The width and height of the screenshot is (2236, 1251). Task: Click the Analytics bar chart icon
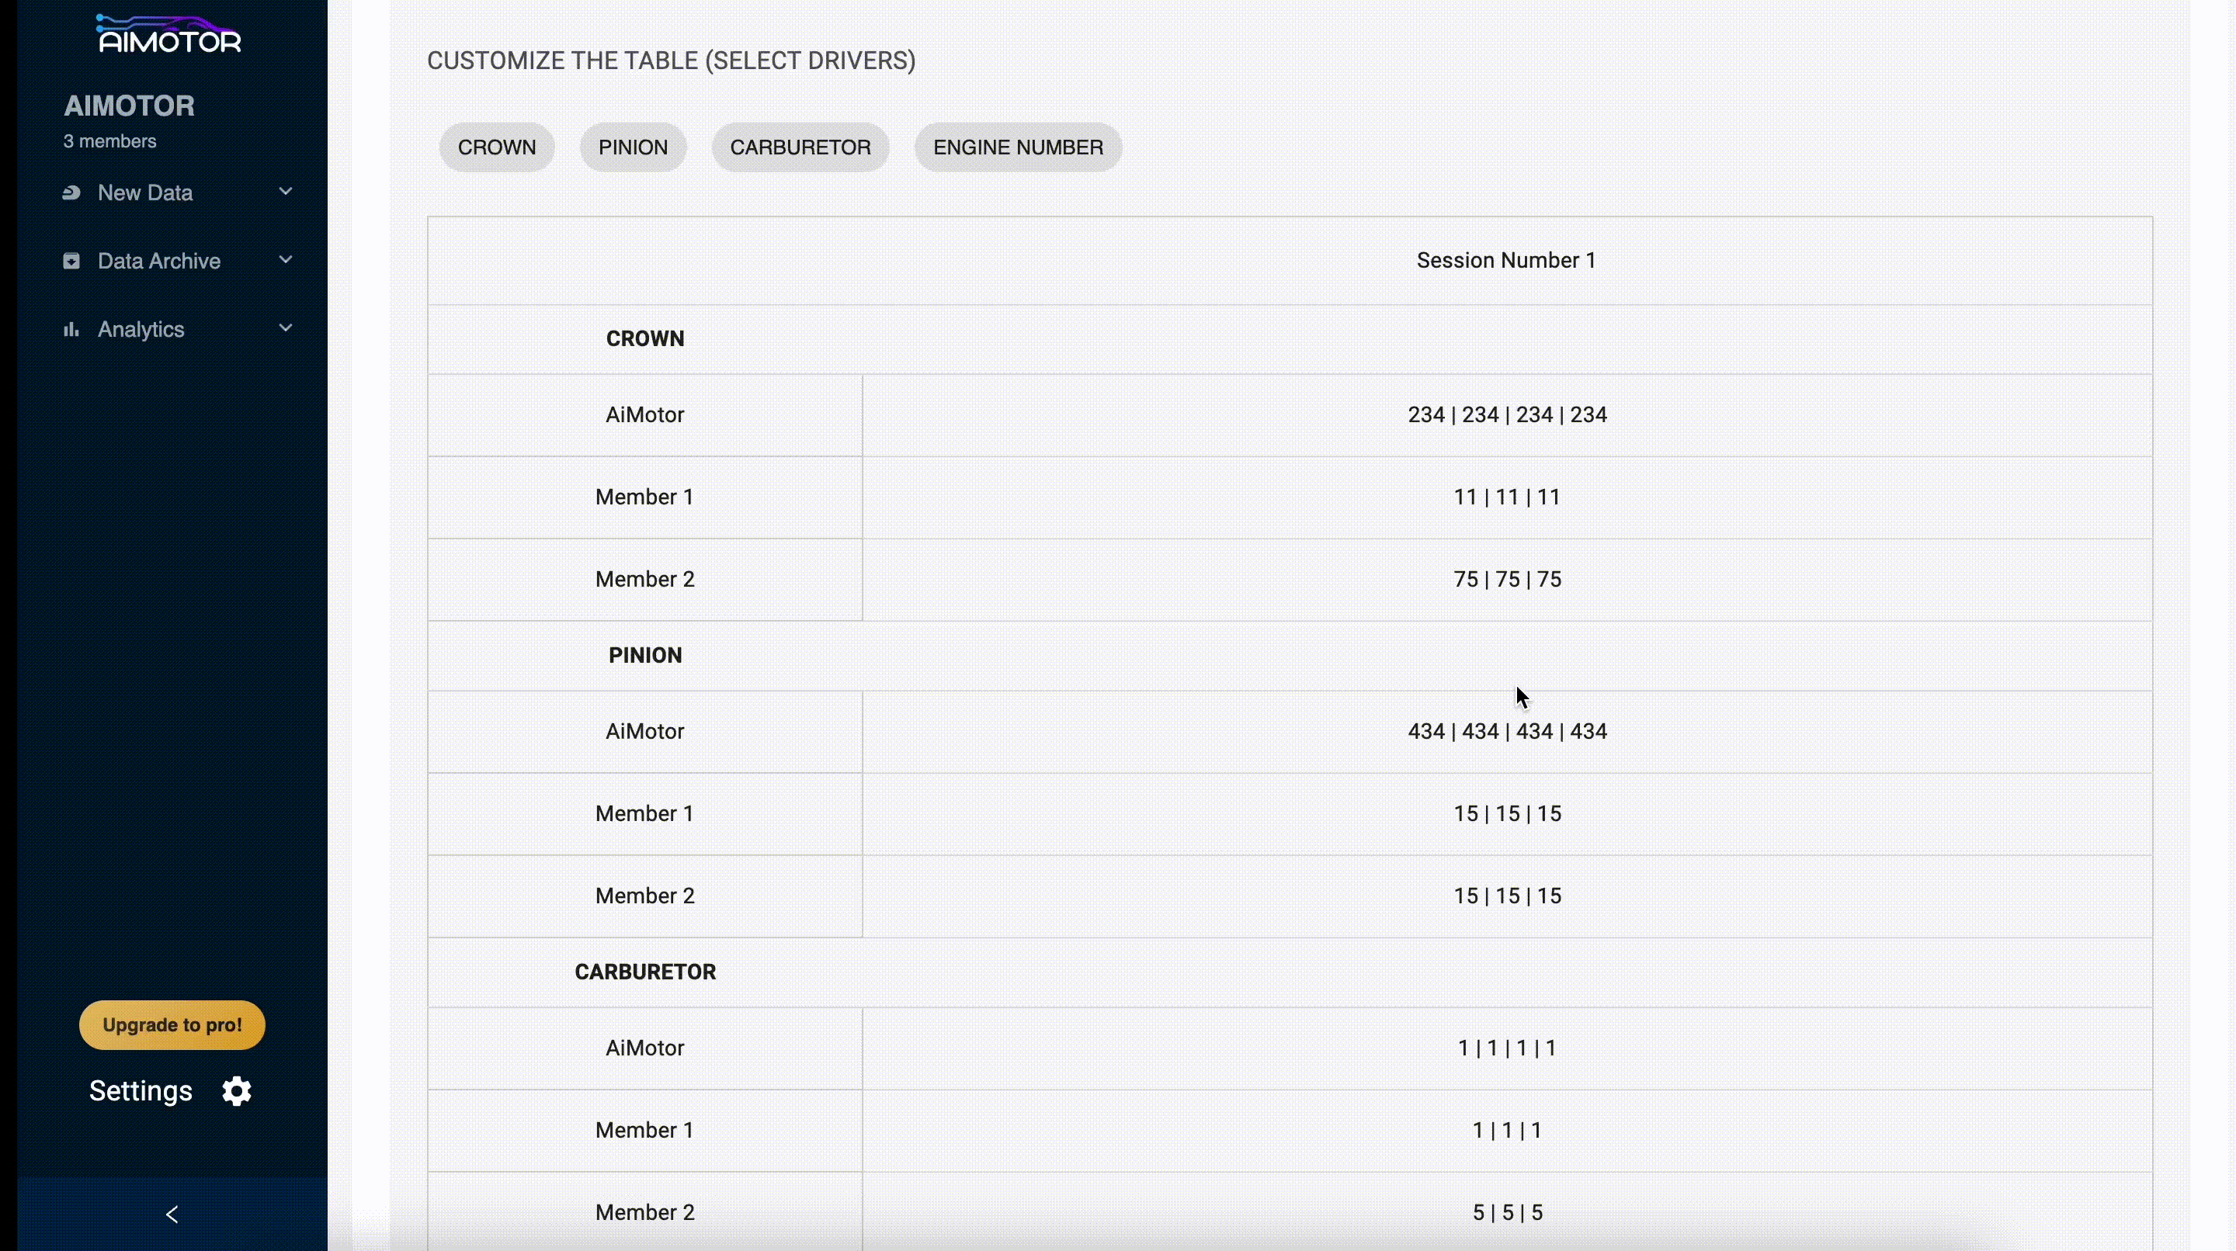[71, 330]
